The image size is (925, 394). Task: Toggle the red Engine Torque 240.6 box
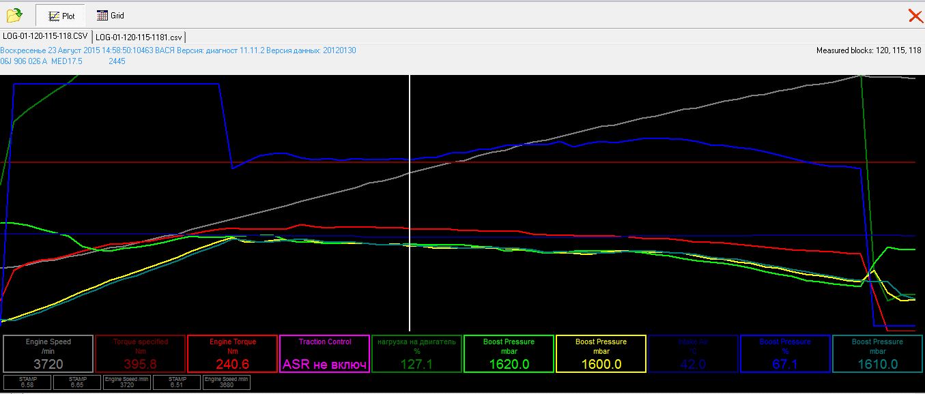[232, 354]
